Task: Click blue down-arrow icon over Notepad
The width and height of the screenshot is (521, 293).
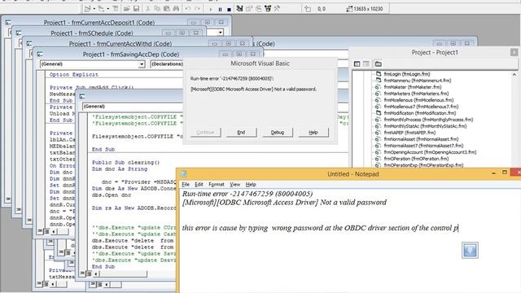Action: coord(470,250)
